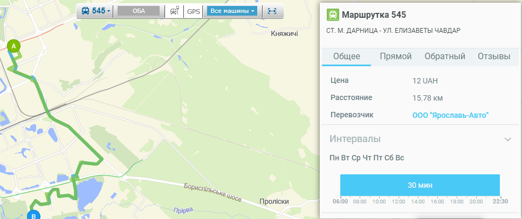Open the route 545 selector dropdown
Image resolution: width=522 pixels, height=219 pixels.
pyautogui.click(x=95, y=11)
